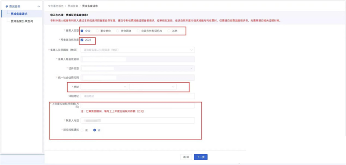The image size is (346, 165).
Task: Open the 证件类型 dropdown
Action: [x=138, y=68]
